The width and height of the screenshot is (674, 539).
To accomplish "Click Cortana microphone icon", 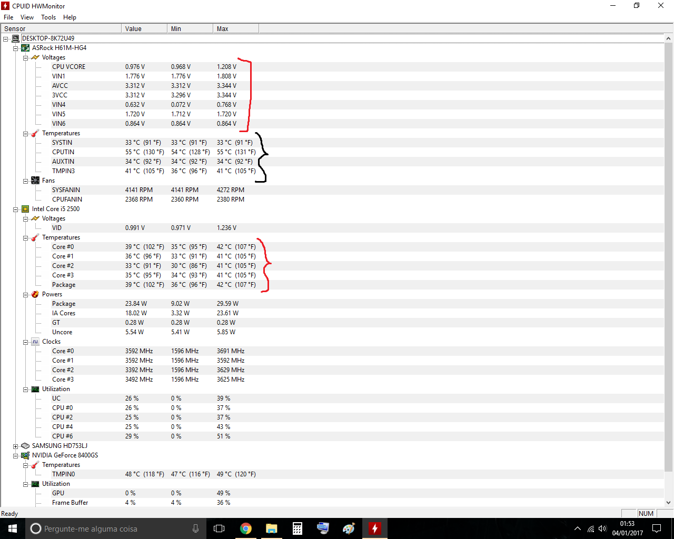I will click(195, 528).
